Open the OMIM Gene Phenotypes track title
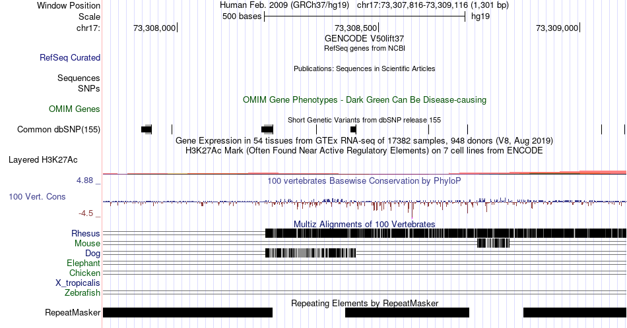The image size is (627, 328). coord(364,99)
